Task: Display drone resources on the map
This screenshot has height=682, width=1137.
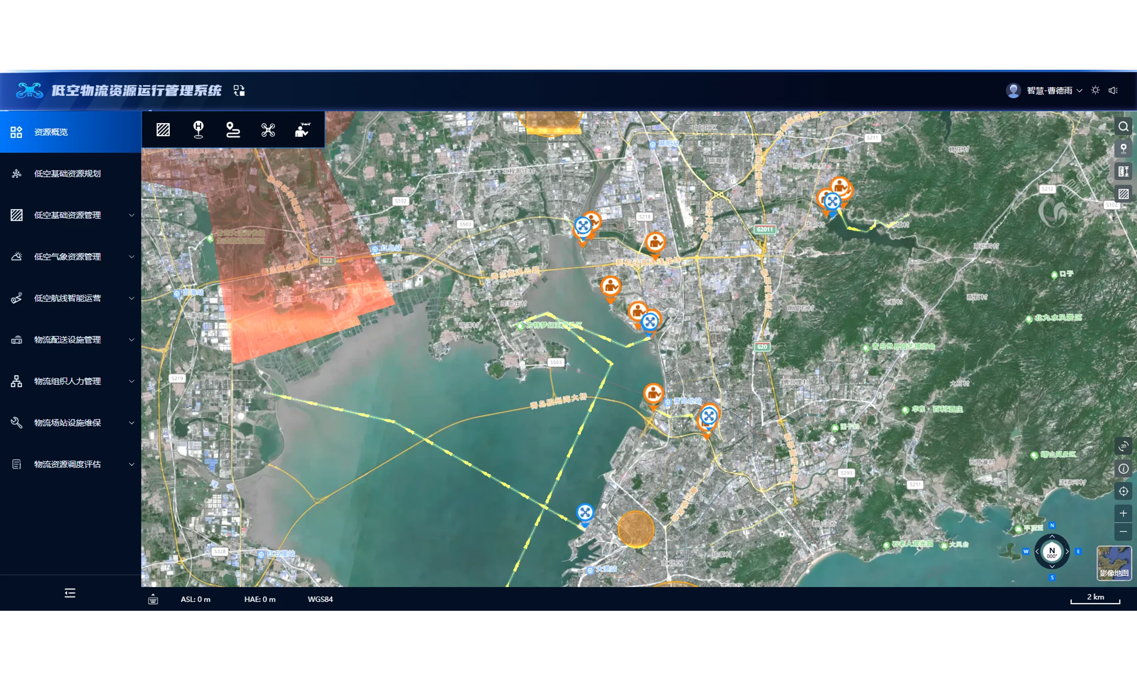Action: pyautogui.click(x=268, y=130)
